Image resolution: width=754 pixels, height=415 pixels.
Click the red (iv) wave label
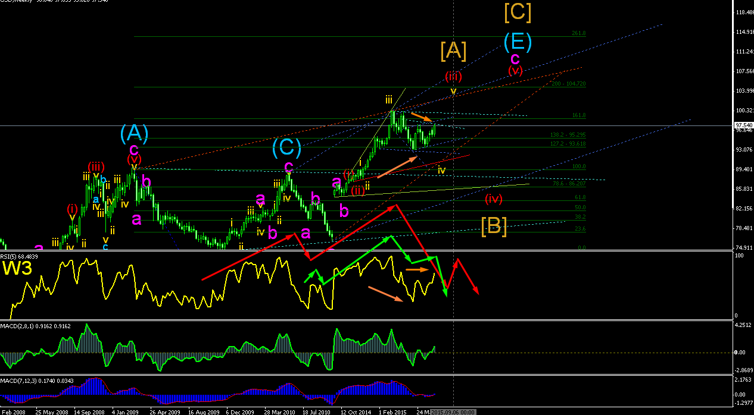(x=494, y=199)
